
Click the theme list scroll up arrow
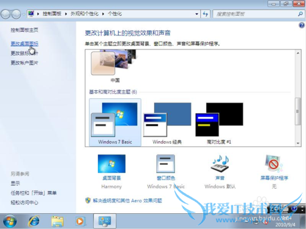[297, 53]
